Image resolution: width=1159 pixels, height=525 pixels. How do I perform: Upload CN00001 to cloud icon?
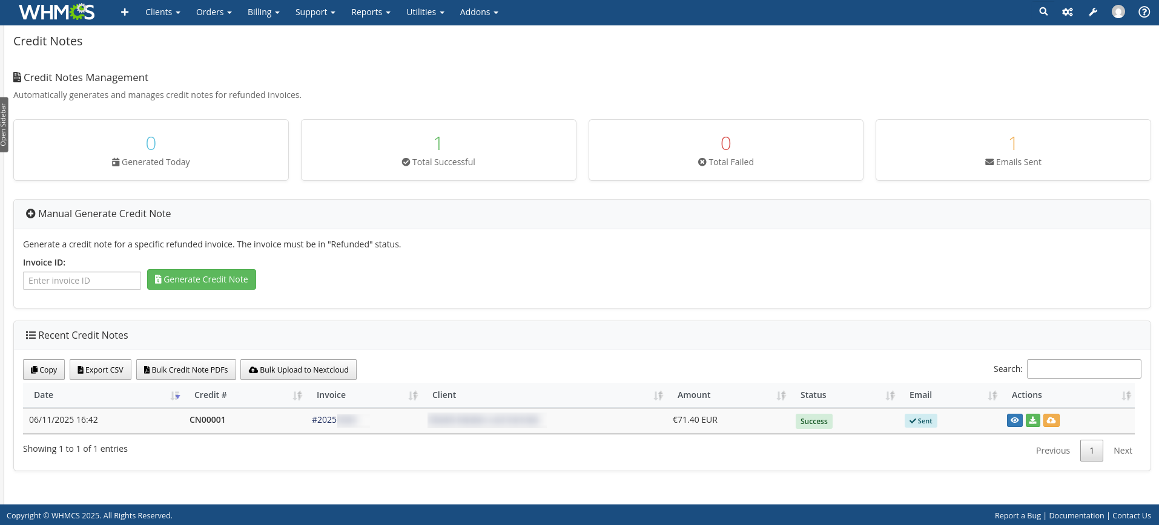tap(1051, 420)
